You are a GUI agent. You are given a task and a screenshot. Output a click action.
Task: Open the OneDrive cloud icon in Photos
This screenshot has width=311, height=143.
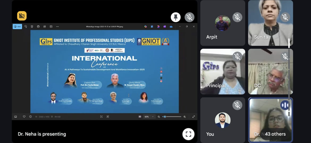[171, 26]
